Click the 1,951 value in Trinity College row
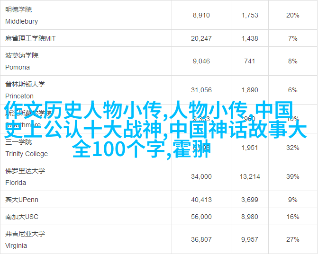This screenshot has width=318, height=254. 250,148
